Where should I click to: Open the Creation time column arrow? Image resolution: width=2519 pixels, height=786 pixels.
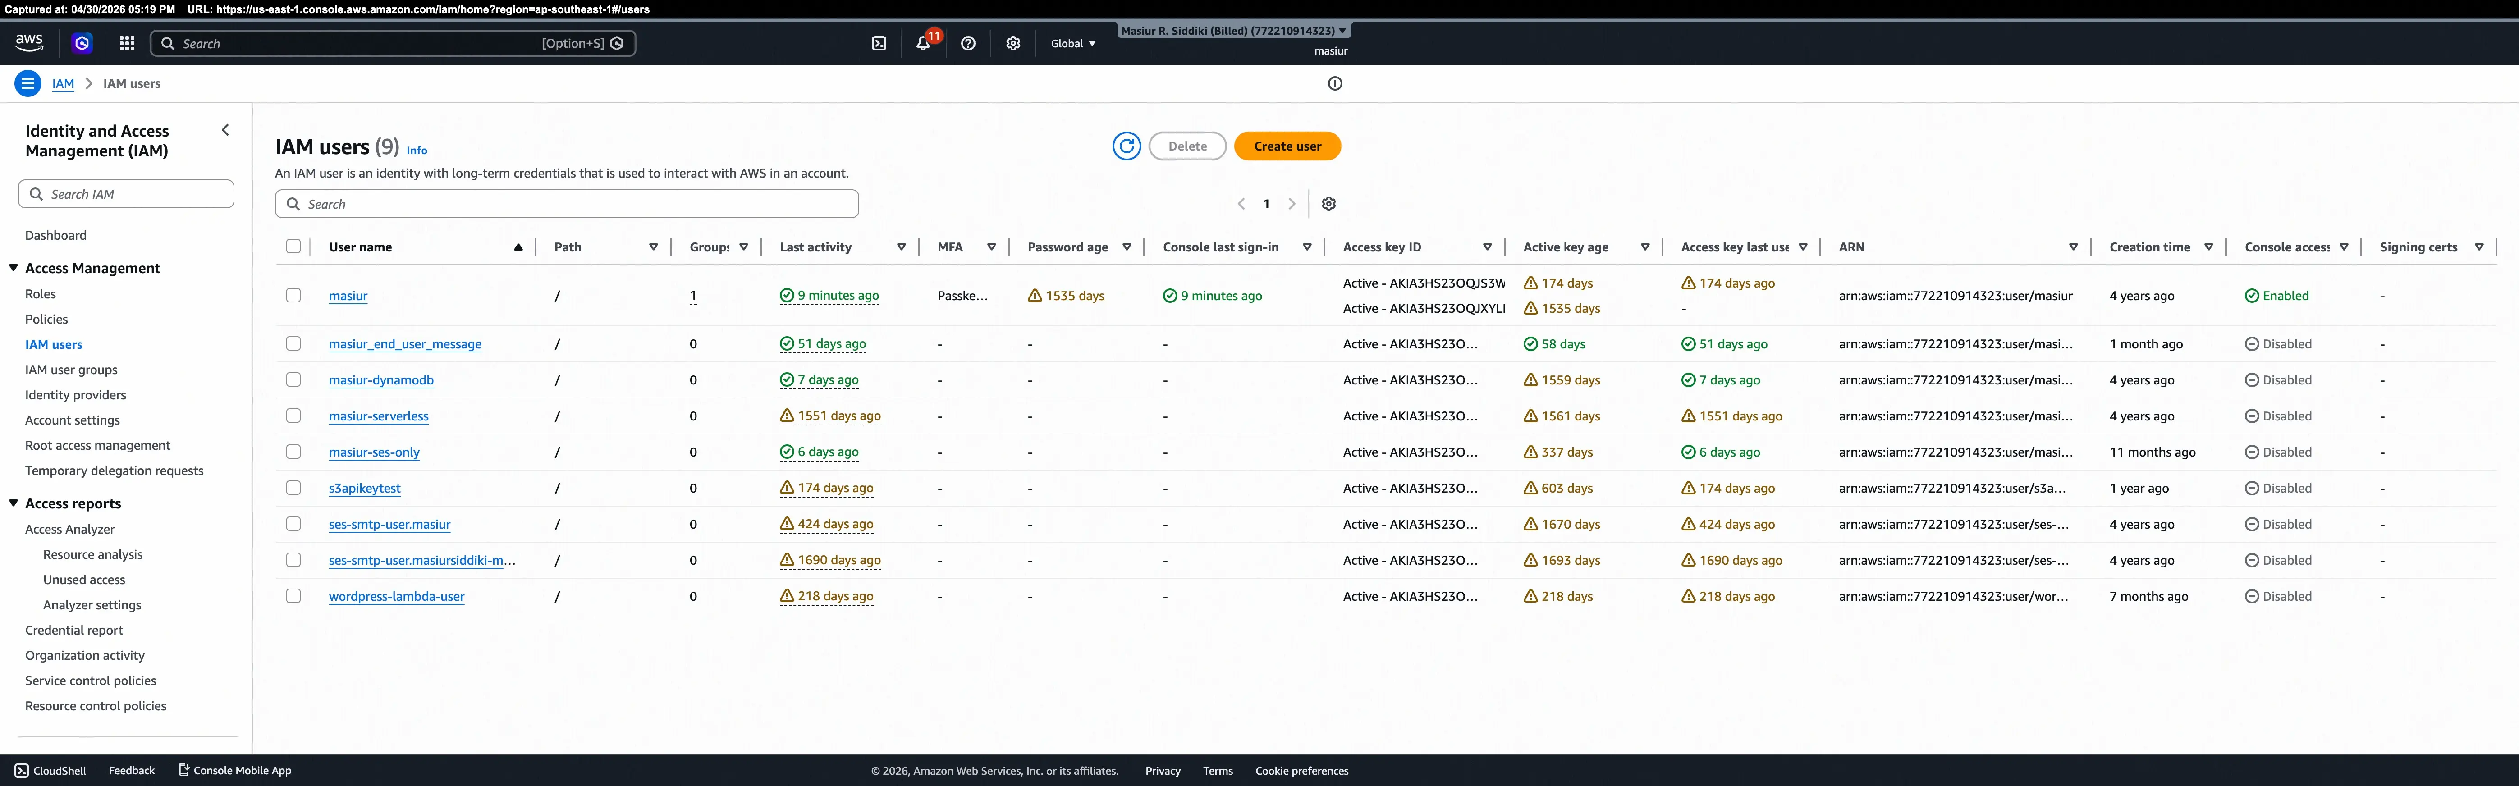(2209, 247)
